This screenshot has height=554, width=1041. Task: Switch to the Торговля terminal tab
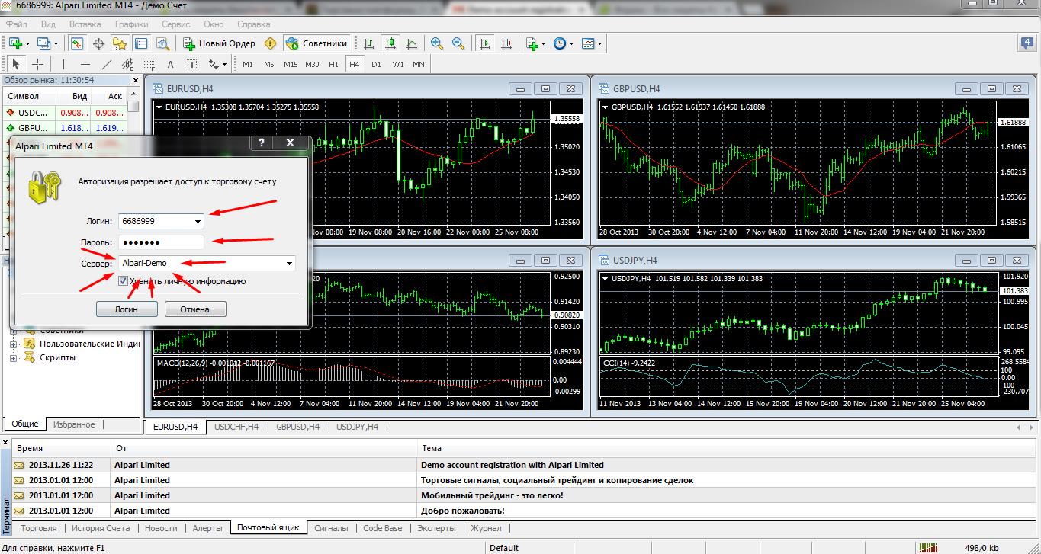point(39,527)
